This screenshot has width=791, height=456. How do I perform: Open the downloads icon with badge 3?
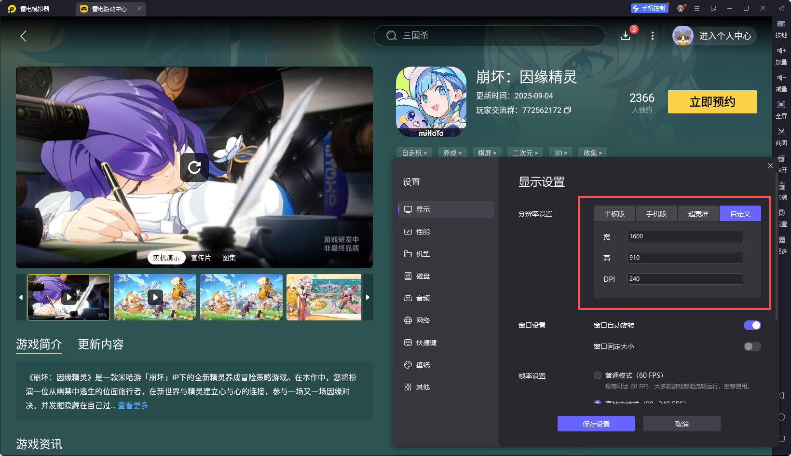click(626, 36)
